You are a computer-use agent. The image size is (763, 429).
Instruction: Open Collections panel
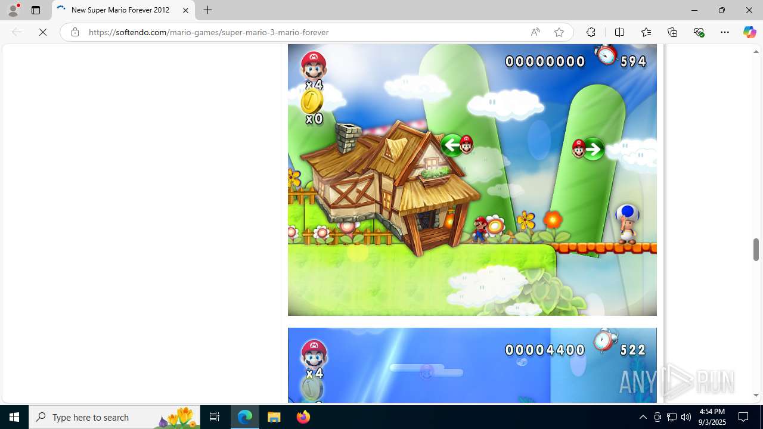point(672,32)
